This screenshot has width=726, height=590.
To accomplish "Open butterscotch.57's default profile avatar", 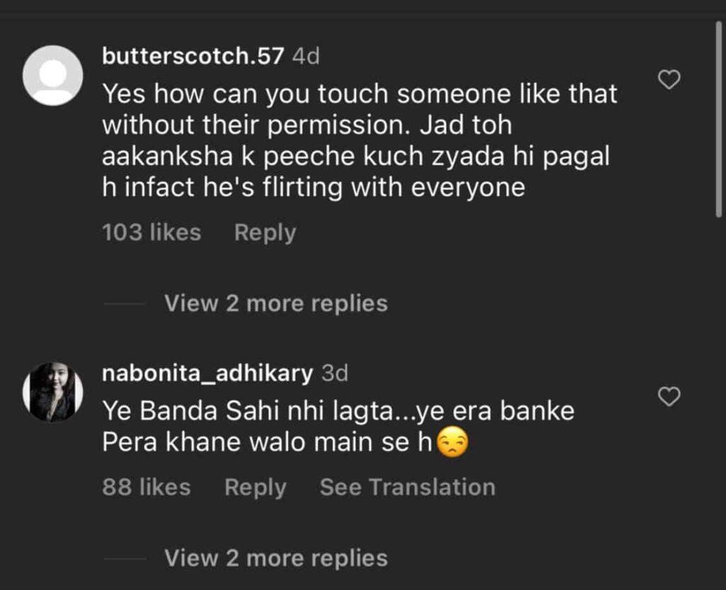I will [x=52, y=76].
